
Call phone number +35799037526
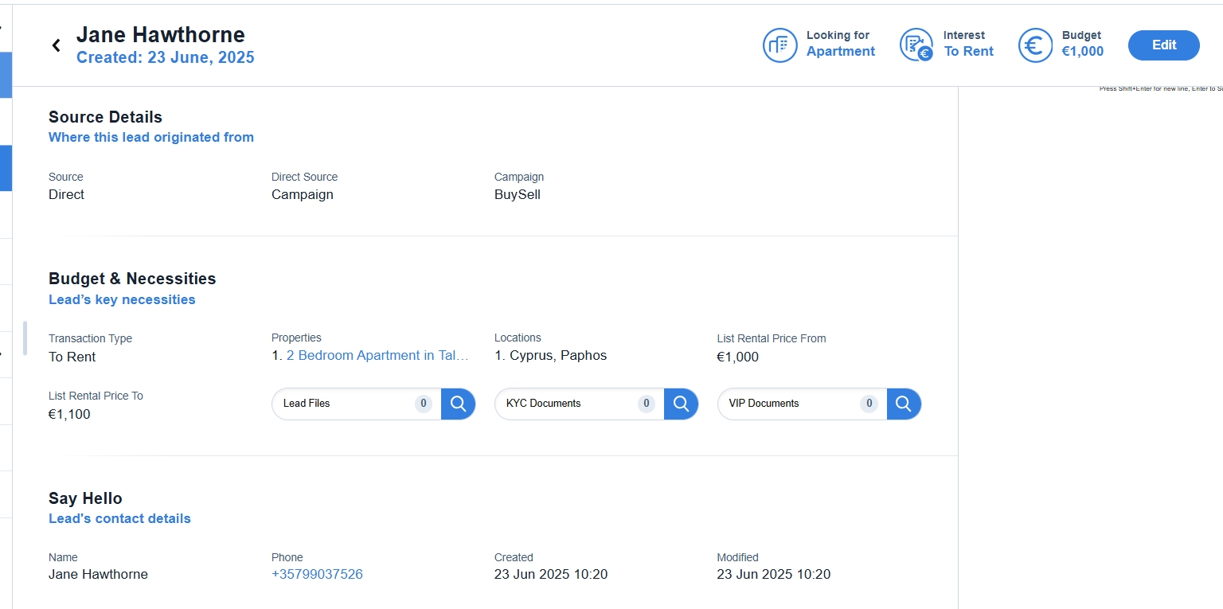[317, 574]
